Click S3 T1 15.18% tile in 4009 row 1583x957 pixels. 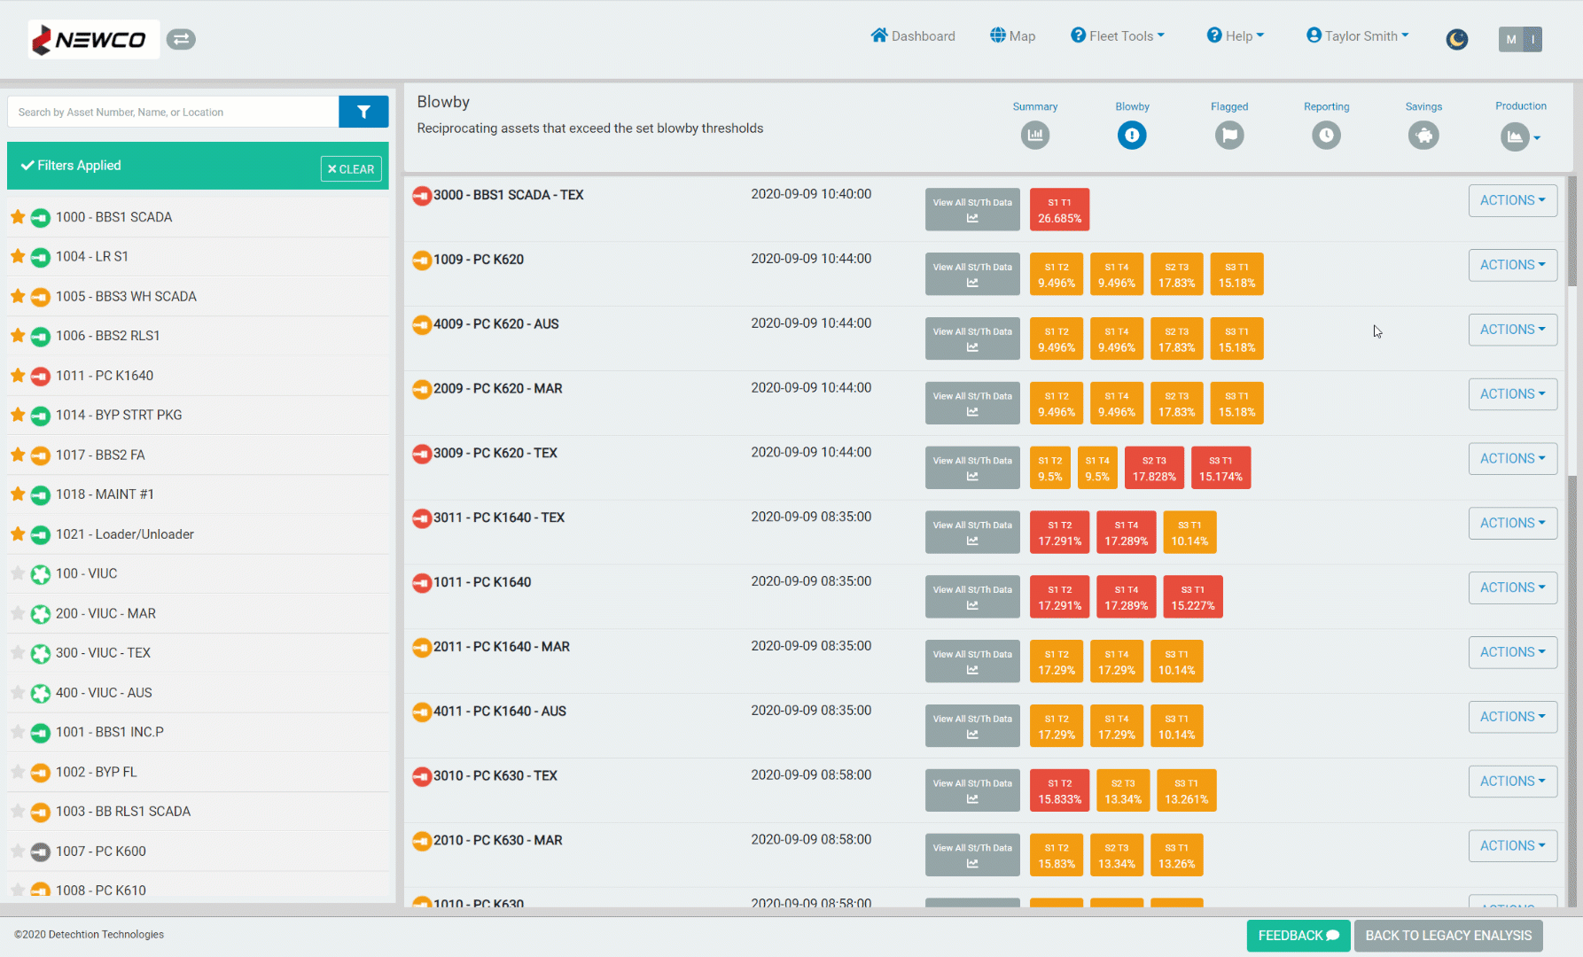[1236, 338]
